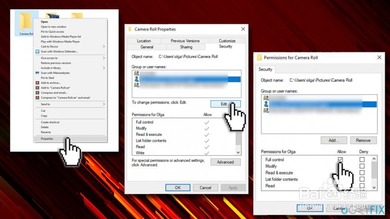The width and height of the screenshot is (390, 219).
Task: Select "Write" row in Properties permissions list
Action: tap(184, 153)
